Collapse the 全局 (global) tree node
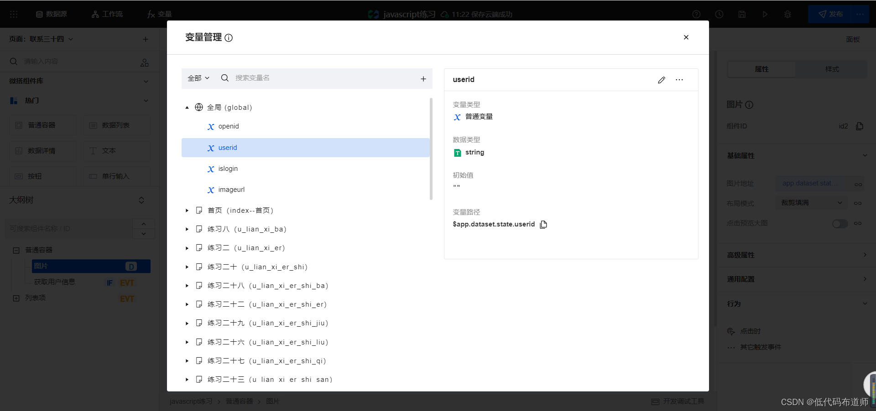 (x=187, y=108)
